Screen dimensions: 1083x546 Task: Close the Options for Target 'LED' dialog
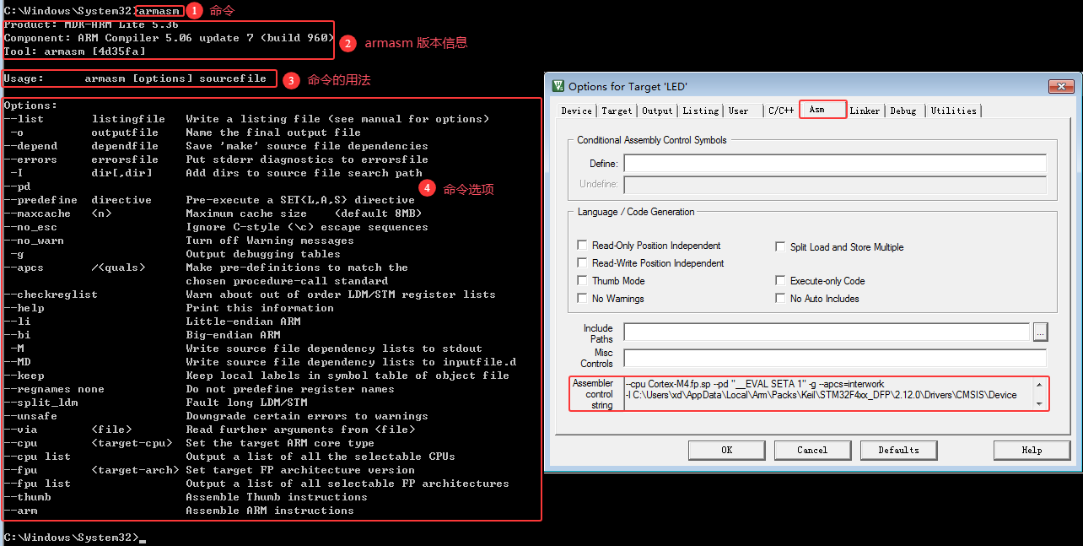(1059, 86)
